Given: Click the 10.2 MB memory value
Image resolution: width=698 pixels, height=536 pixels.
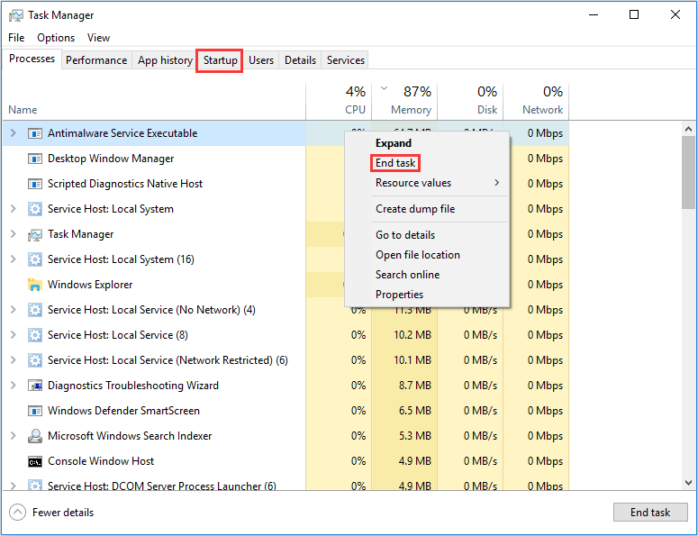Looking at the screenshot, I should [x=412, y=335].
